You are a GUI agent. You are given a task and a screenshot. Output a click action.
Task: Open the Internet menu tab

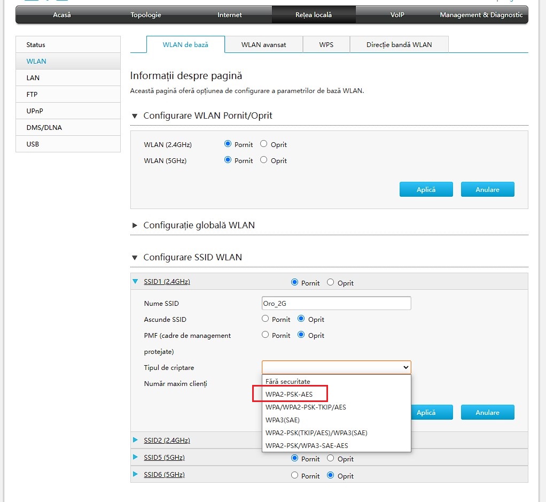click(229, 15)
